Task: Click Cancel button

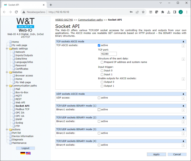Action: point(177,154)
